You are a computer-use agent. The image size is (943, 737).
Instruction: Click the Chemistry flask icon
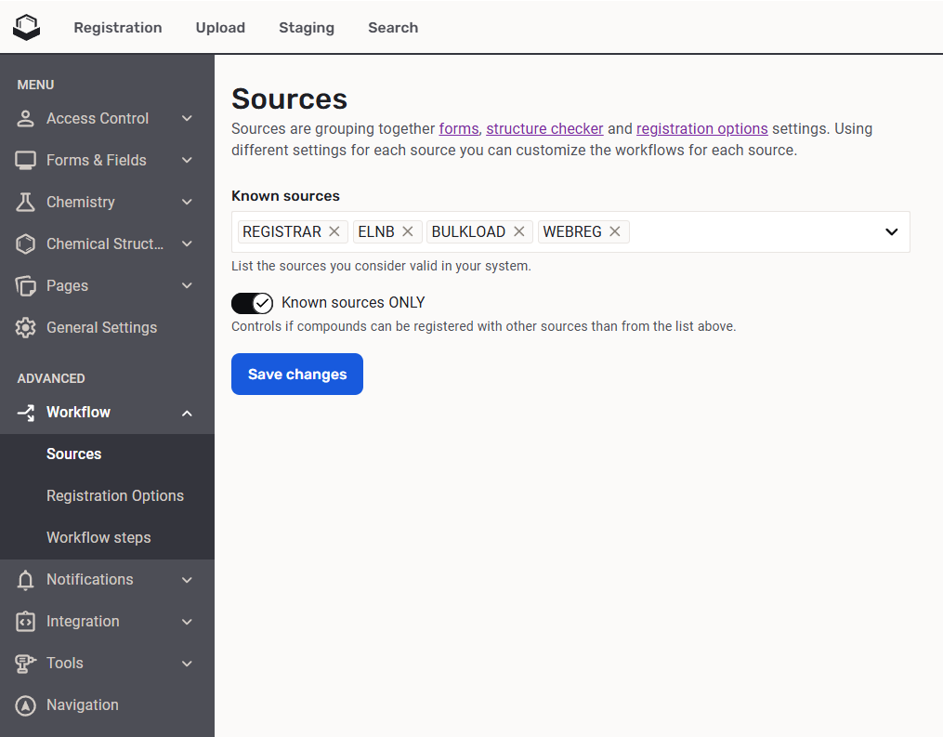pyautogui.click(x=26, y=203)
